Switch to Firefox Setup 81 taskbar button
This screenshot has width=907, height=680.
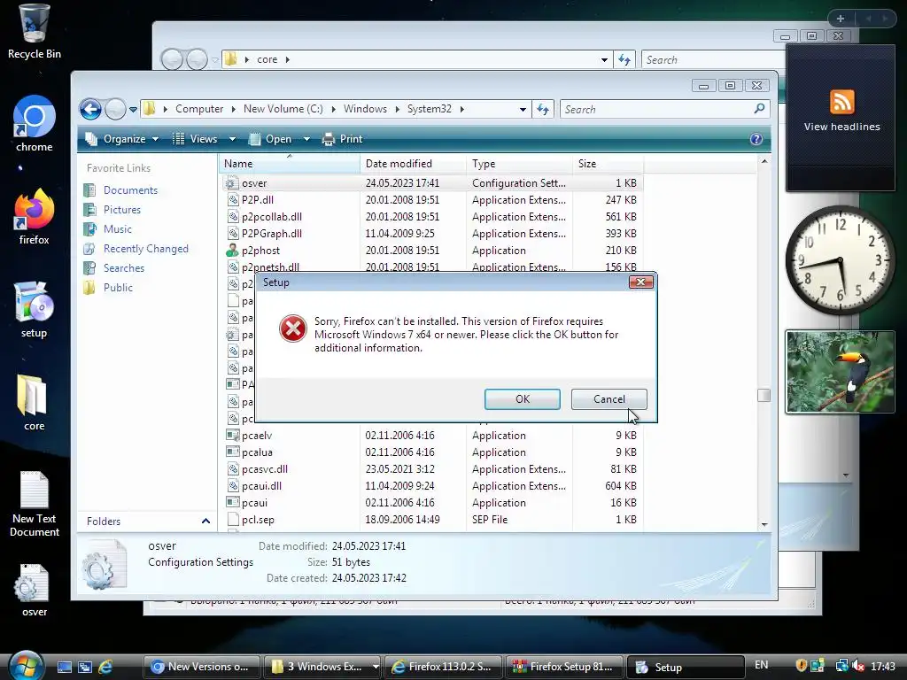tap(566, 667)
